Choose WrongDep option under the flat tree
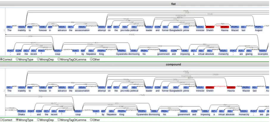 (x=38, y=60)
